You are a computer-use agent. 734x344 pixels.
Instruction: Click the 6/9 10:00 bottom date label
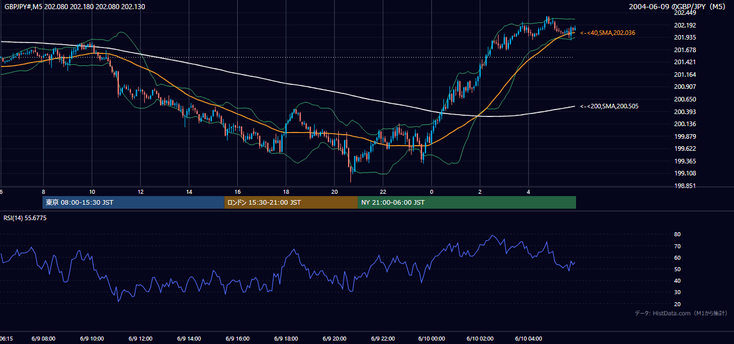pos(92,339)
